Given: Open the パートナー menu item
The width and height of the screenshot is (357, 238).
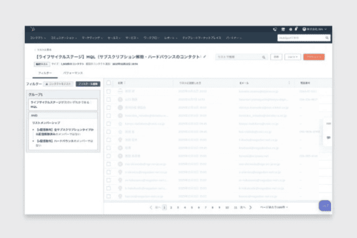Looking at the screenshot, I should coord(234,38).
